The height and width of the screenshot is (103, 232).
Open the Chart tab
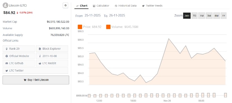(82, 6)
